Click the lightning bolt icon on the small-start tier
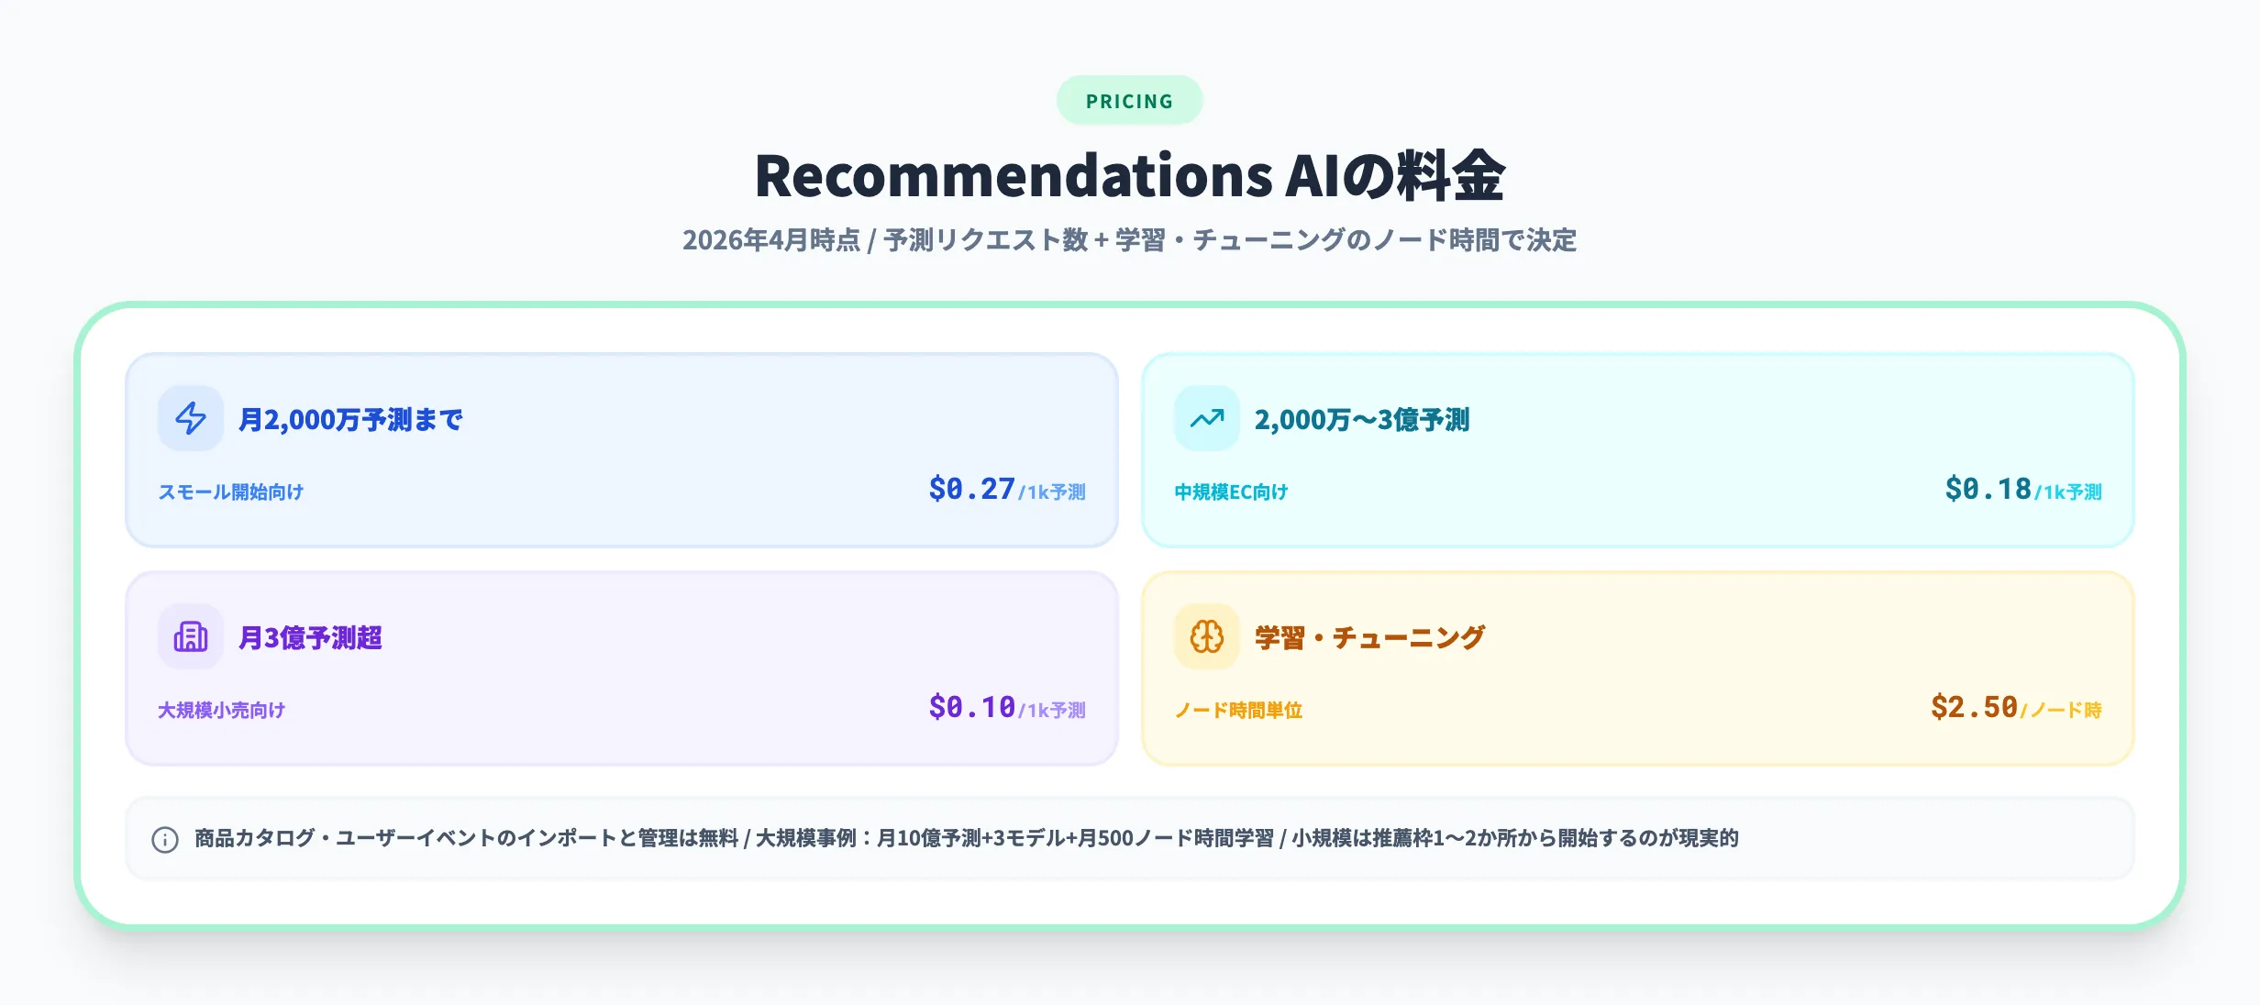2260x1005 pixels. (190, 419)
